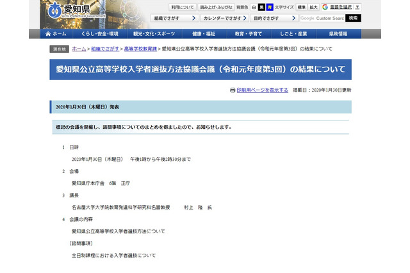
Task: Click ホーム breadcrumb link
Action: point(79,49)
